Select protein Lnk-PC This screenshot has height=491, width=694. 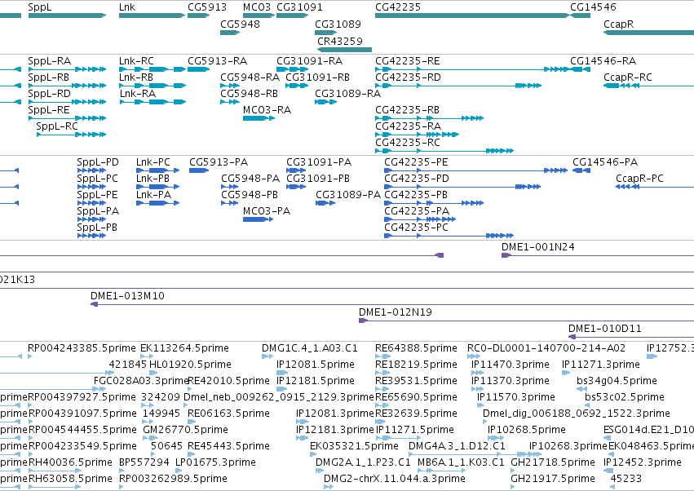click(158, 170)
